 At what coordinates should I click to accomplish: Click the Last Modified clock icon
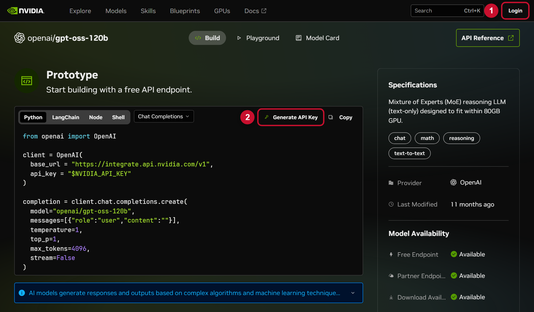point(391,204)
